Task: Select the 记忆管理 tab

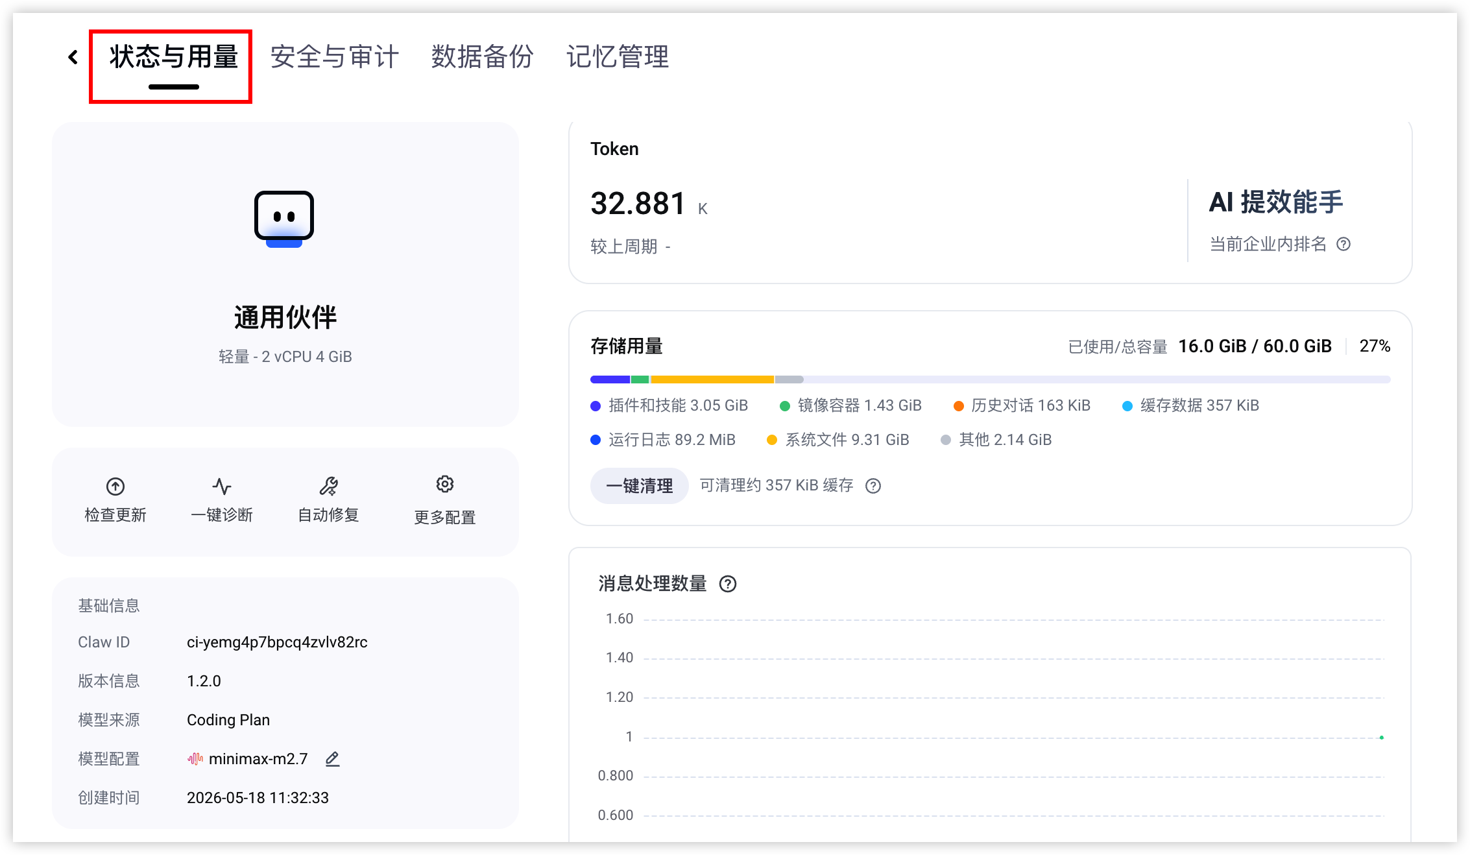Action: 617,57
